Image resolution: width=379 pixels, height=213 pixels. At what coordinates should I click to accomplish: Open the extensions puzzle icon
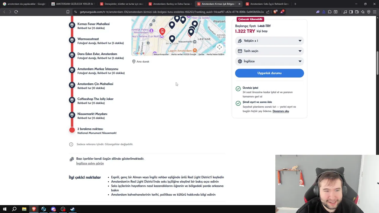coord(330,12)
